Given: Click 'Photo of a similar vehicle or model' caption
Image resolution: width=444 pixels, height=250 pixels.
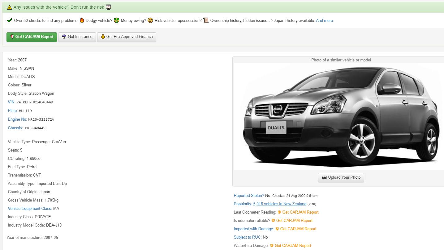Looking at the screenshot, I should (x=341, y=60).
